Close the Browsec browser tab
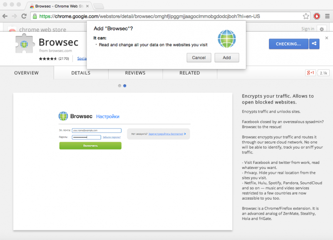The width and height of the screenshot is (333, 240). [x=87, y=6]
